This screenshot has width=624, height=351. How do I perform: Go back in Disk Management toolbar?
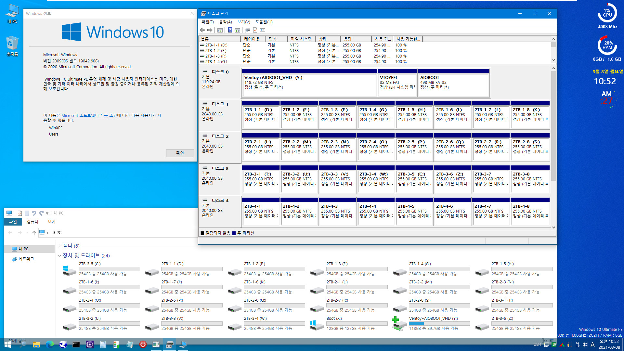point(202,30)
